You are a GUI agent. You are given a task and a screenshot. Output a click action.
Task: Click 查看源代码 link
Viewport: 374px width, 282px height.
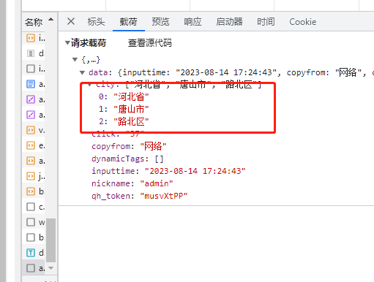coord(150,43)
